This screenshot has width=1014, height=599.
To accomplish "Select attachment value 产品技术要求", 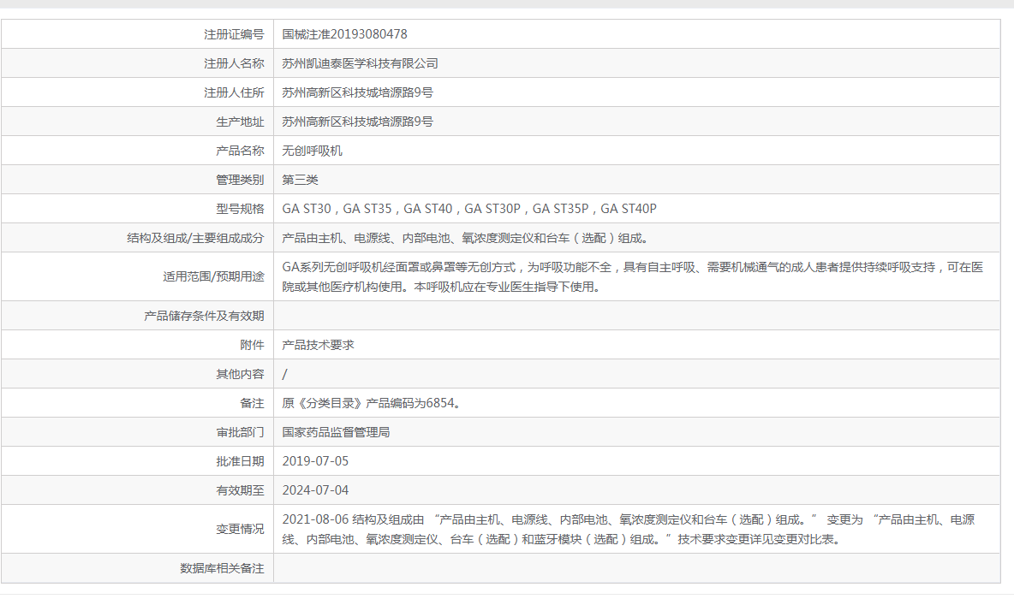I will (319, 344).
